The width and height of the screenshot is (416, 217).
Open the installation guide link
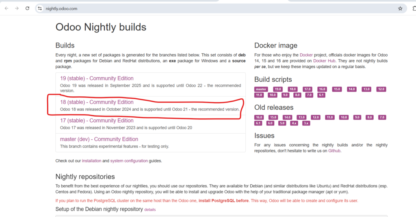coord(91,161)
